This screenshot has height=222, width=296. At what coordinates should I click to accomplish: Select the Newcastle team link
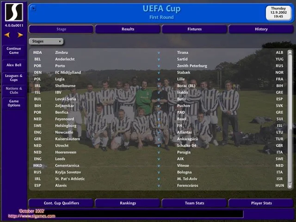click(64, 132)
